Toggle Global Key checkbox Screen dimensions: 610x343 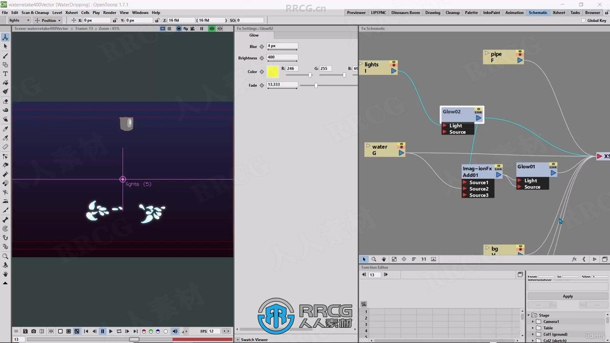pyautogui.click(x=583, y=20)
